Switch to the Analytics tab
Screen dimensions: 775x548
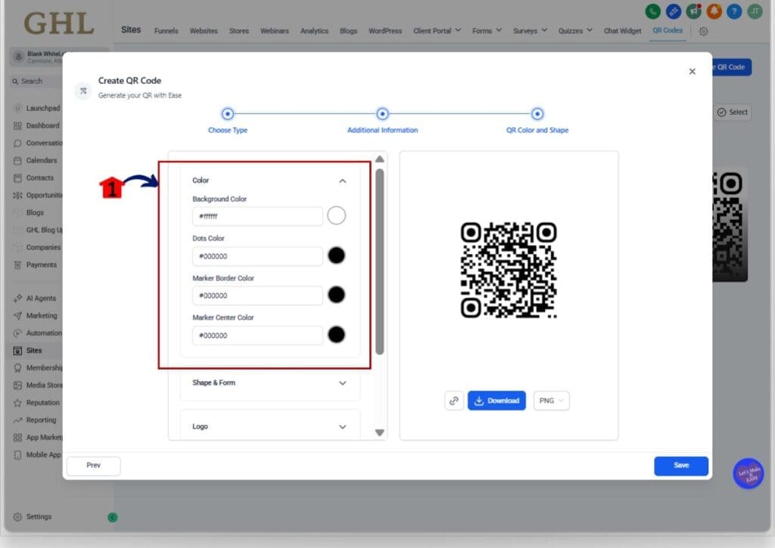[x=314, y=30]
